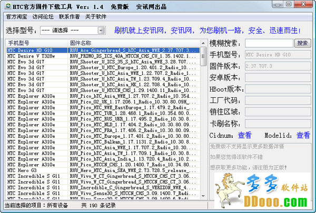The width and height of the screenshot is (316, 213).
Task: Open the 访问论坛 menu
Action: coord(43,17)
